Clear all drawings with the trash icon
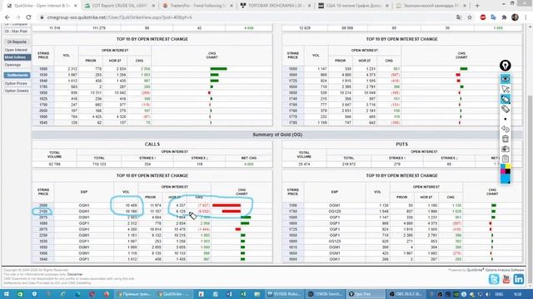Screen dimensions: 533x299 point(506,139)
